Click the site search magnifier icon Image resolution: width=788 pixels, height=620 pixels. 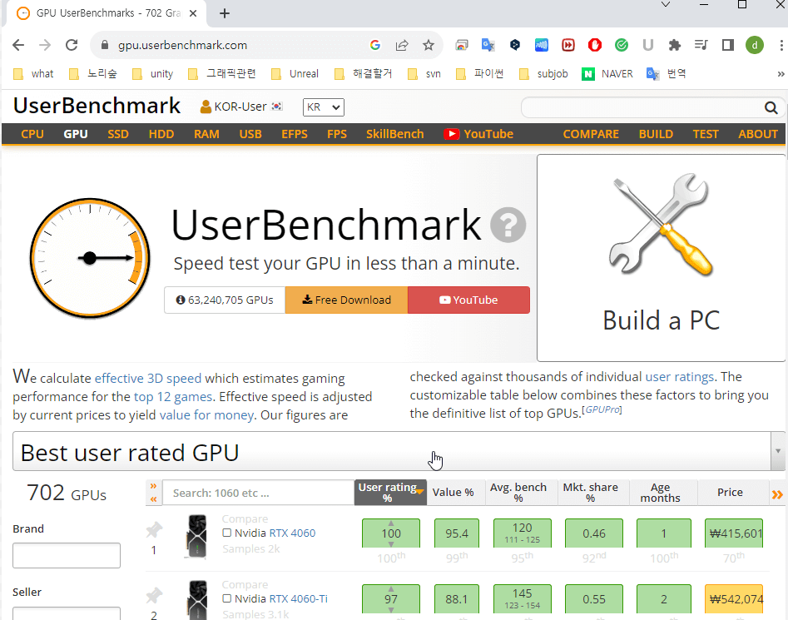[x=771, y=107]
